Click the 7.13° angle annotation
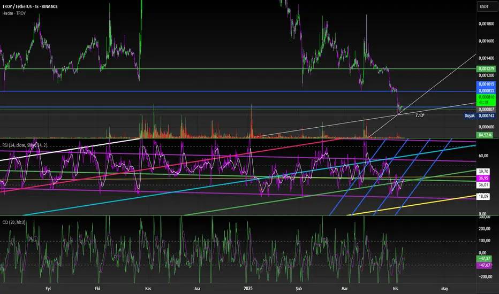 tap(420, 115)
